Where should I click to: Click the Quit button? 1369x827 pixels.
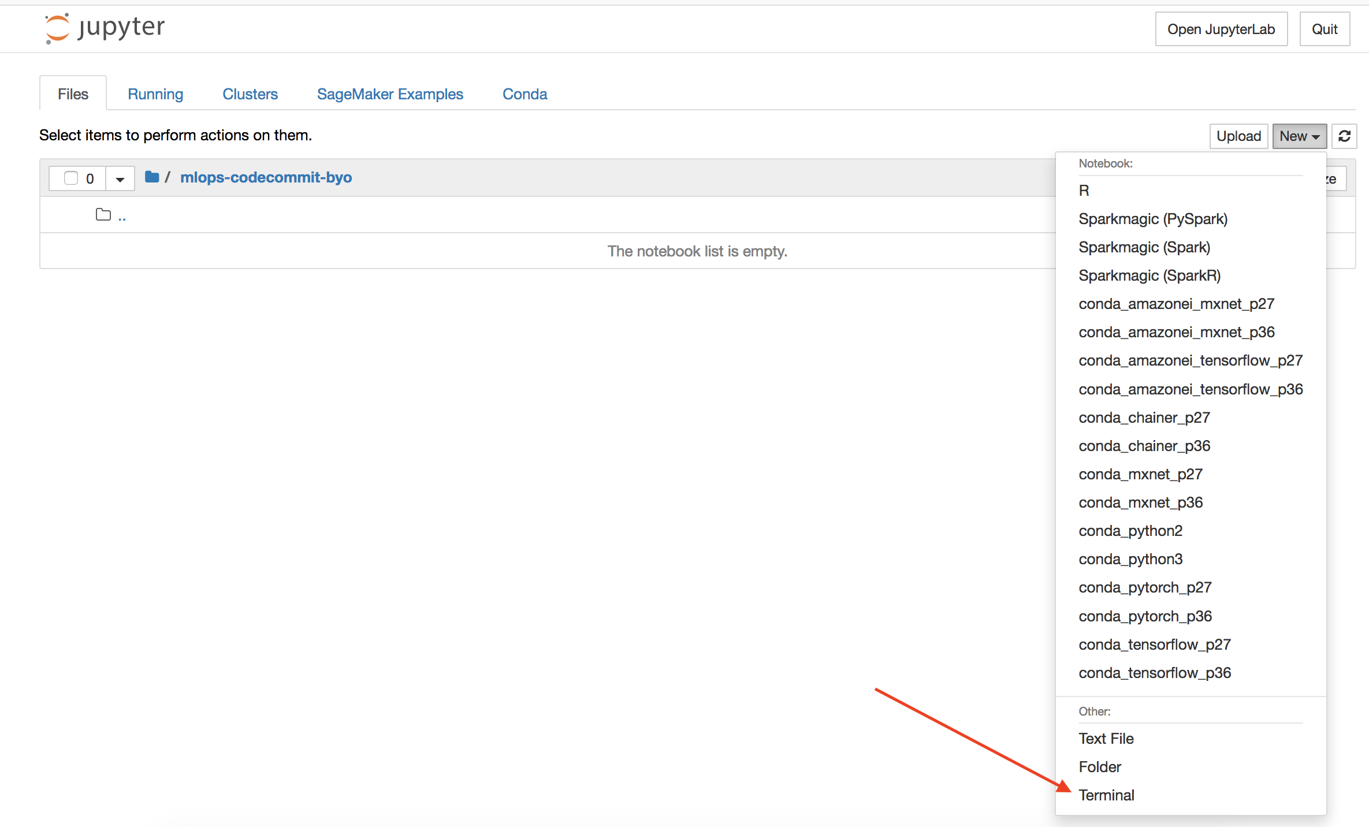pos(1325,29)
